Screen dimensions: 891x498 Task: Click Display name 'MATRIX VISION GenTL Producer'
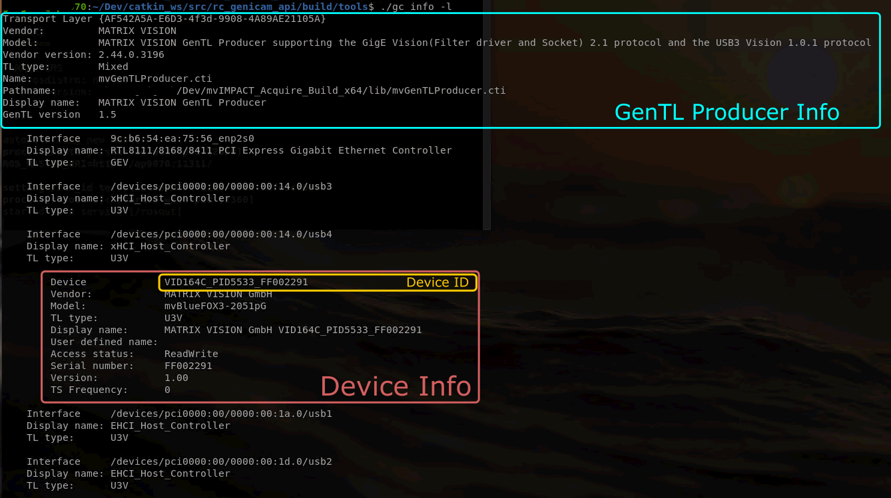182,102
